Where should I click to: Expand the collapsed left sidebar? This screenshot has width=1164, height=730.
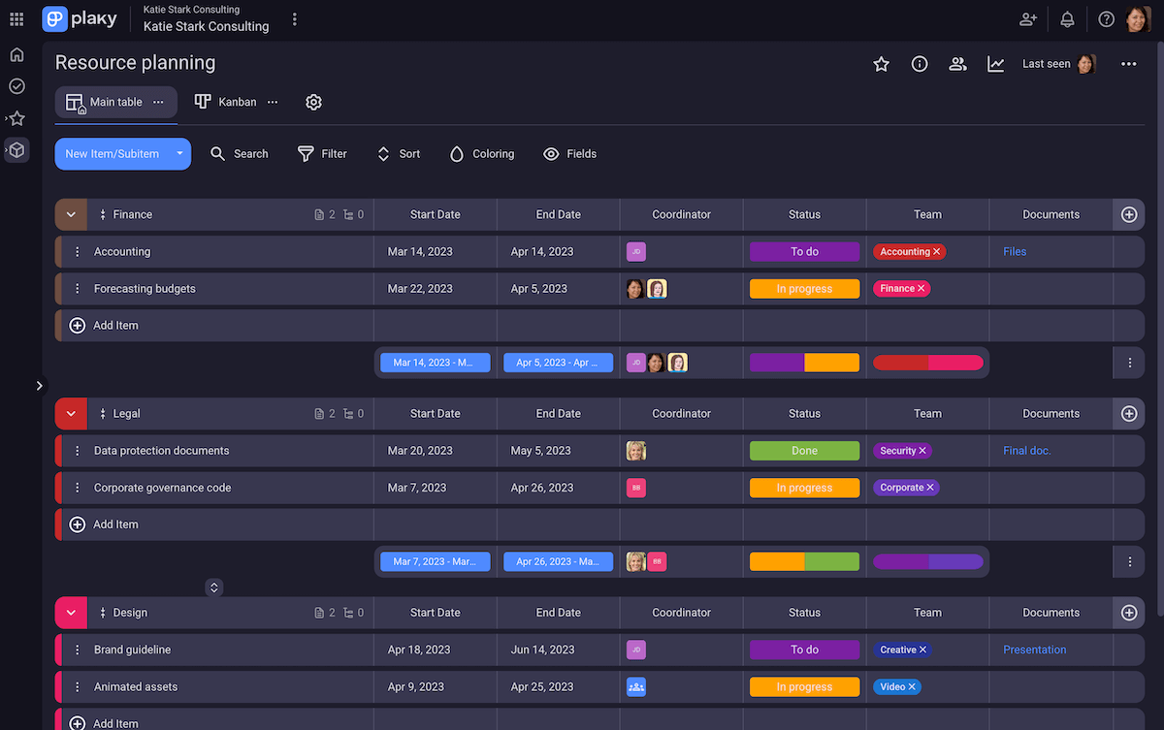[39, 385]
